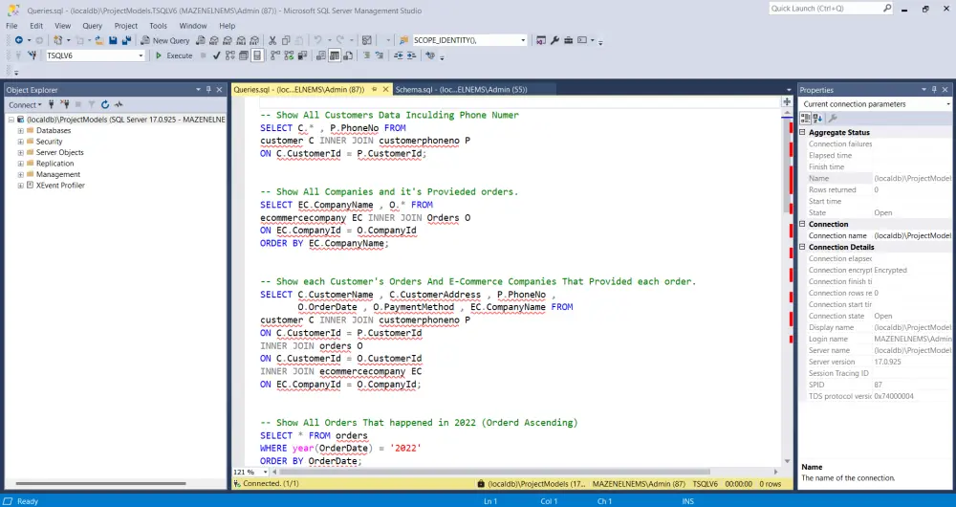Open the 121 % zoom level dropdown
The image size is (956, 507).
click(x=264, y=473)
